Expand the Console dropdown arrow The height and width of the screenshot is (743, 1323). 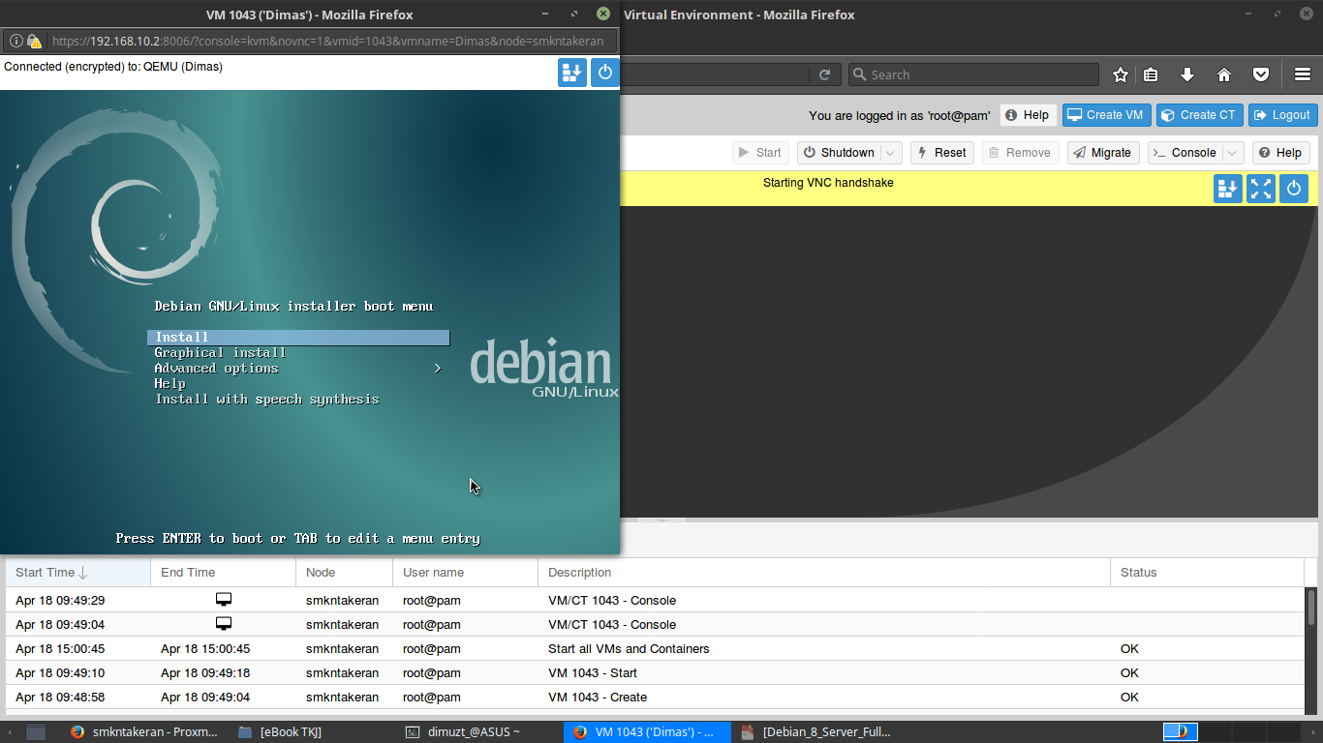click(1233, 153)
